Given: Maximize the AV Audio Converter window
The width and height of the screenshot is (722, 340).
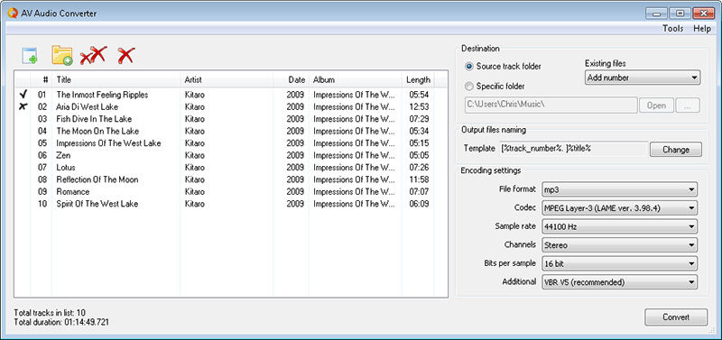Looking at the screenshot, I should (x=680, y=13).
